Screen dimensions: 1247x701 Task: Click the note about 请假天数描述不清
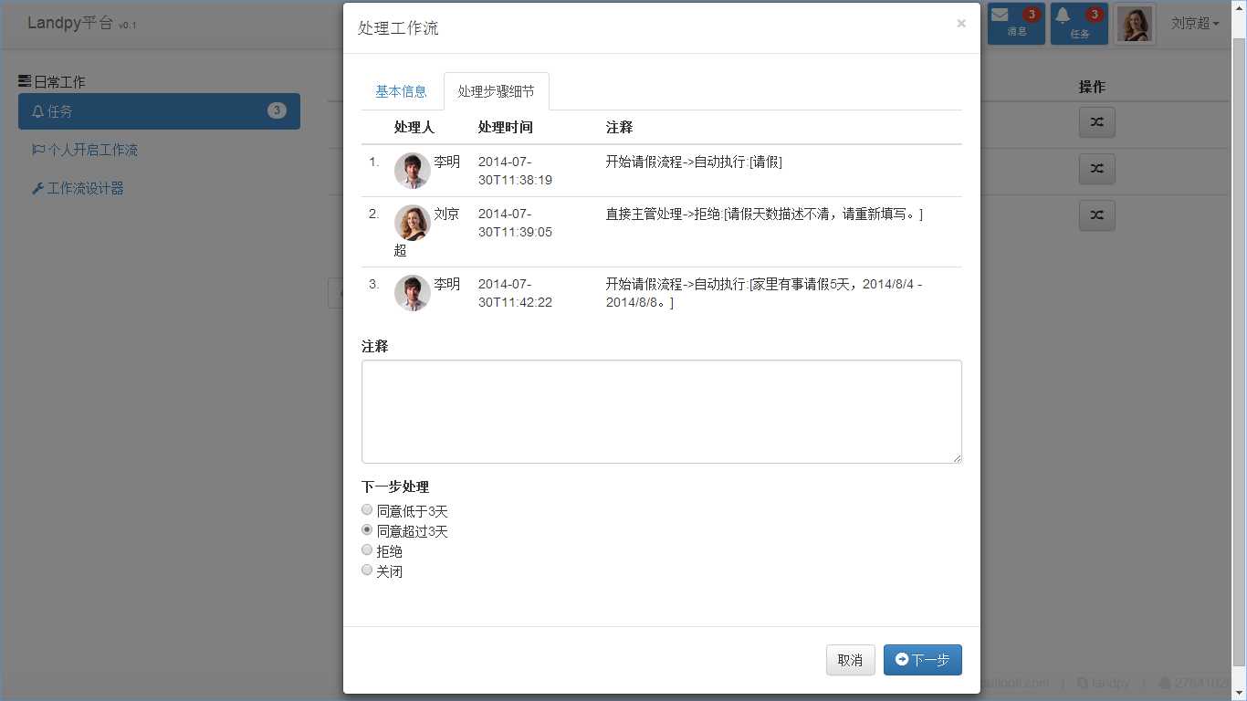click(x=764, y=214)
